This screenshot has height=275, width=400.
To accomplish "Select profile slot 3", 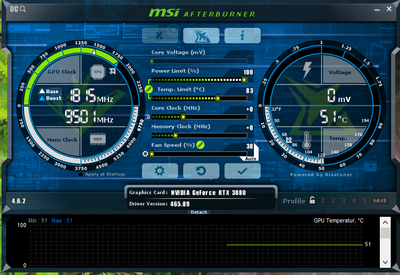I will tap(343, 201).
